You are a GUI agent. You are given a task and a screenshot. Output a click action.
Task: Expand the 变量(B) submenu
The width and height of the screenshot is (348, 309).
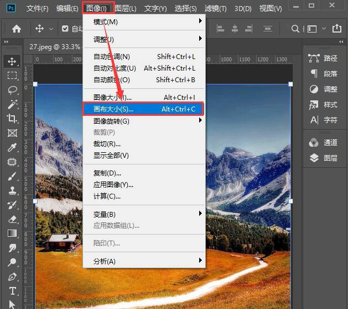point(144,214)
